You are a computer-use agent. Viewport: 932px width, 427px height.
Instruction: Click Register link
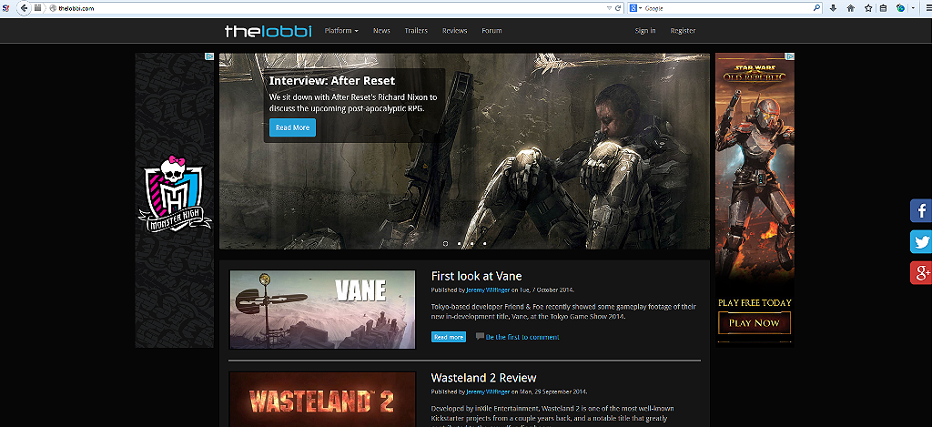pyautogui.click(x=683, y=31)
